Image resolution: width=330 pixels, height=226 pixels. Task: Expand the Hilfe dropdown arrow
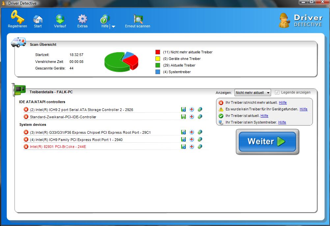113,26
